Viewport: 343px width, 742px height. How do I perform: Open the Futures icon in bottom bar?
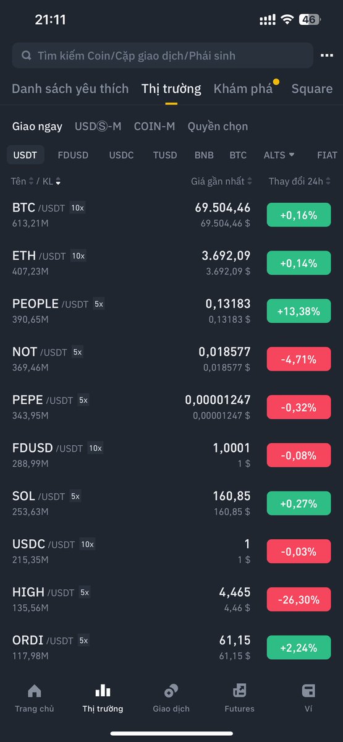tap(239, 691)
